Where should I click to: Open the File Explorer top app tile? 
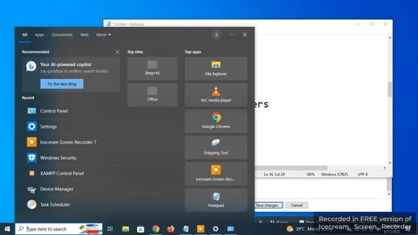(216, 69)
